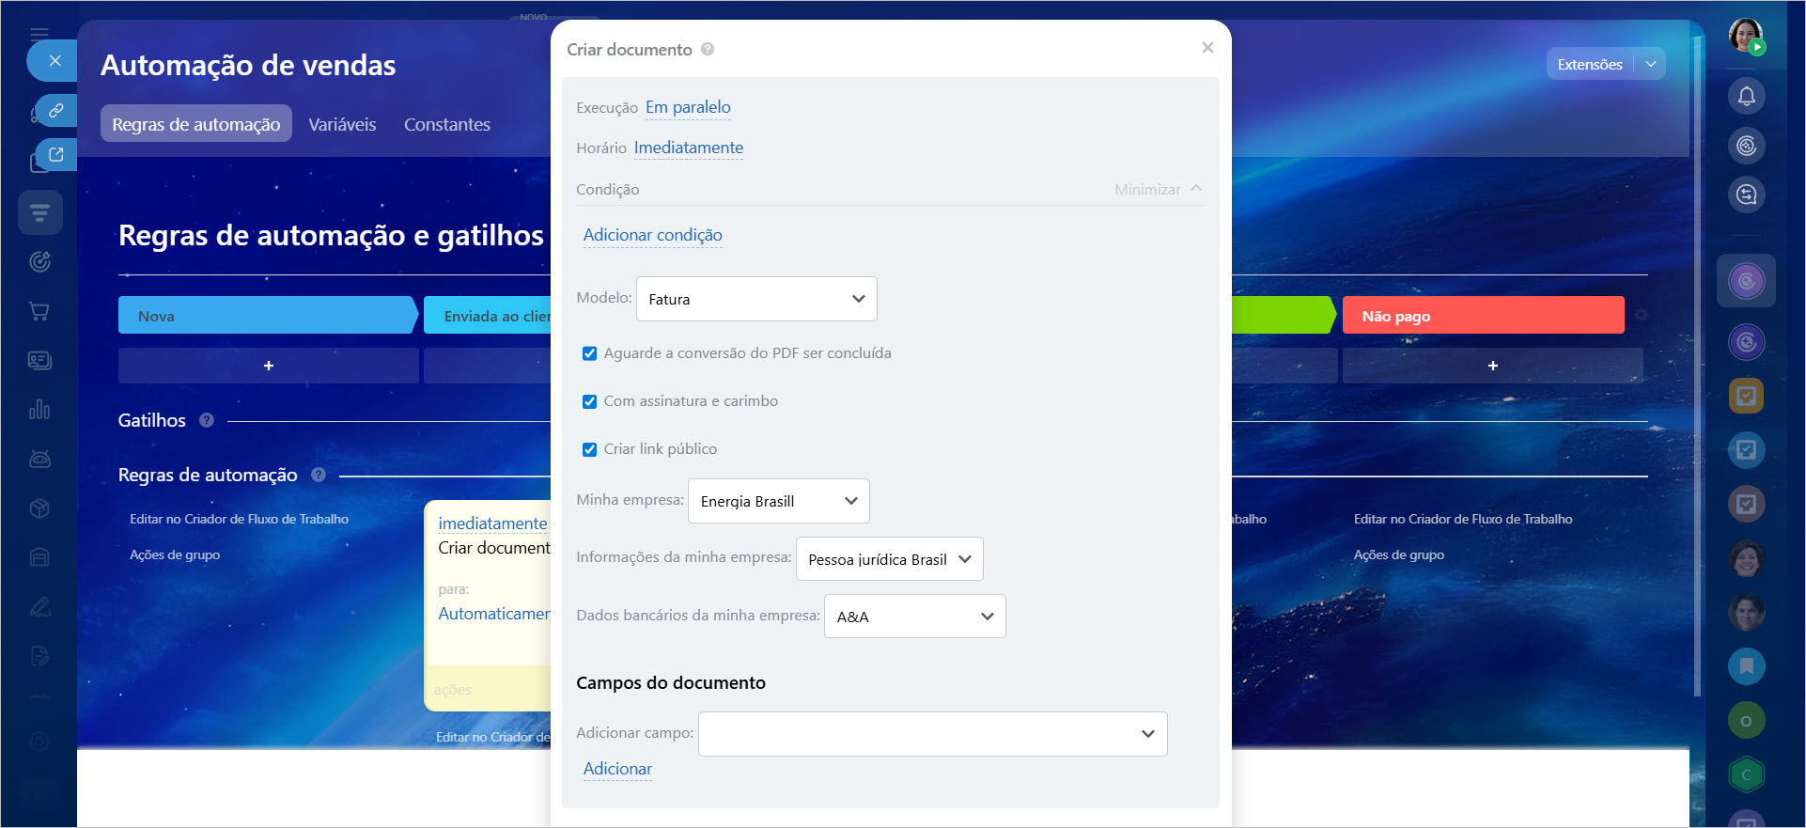Viewport: 1806px width, 828px height.
Task: Open the Constantes tab
Action: 447,124
